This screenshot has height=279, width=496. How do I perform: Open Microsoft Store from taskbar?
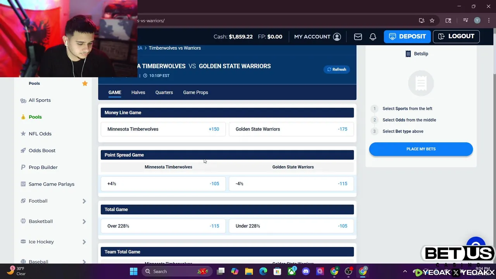[x=277, y=271]
